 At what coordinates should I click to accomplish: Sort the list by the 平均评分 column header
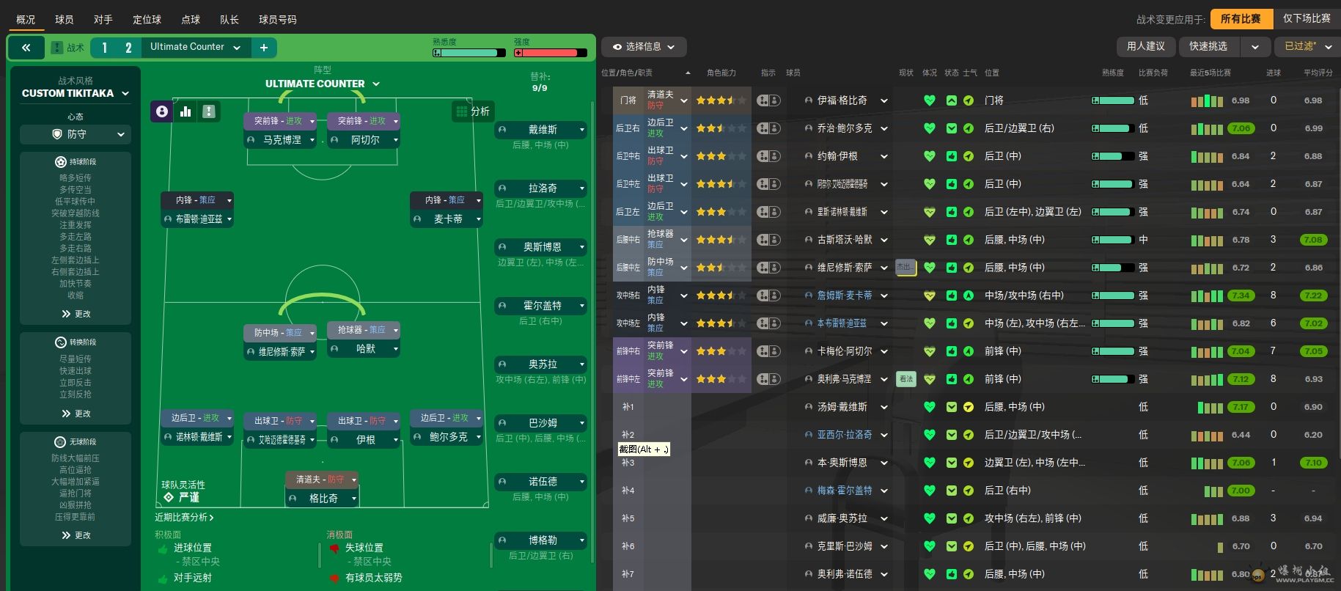tap(1318, 73)
